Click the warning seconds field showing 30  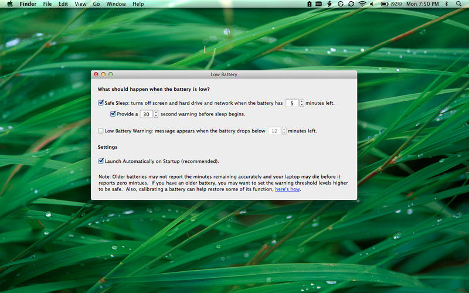point(146,114)
